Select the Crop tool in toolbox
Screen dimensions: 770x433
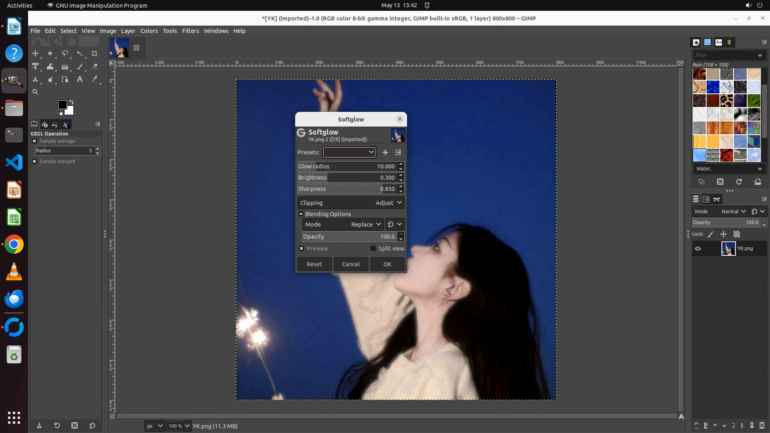point(95,54)
